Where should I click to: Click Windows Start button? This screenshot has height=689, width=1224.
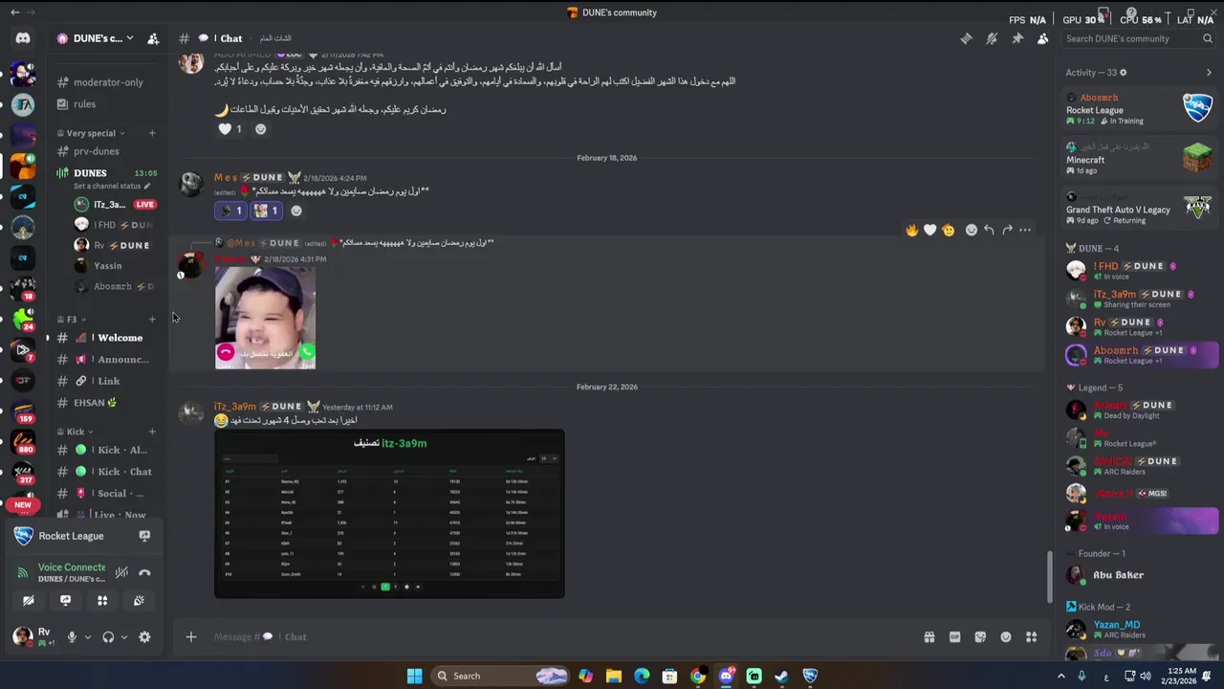[x=414, y=677]
